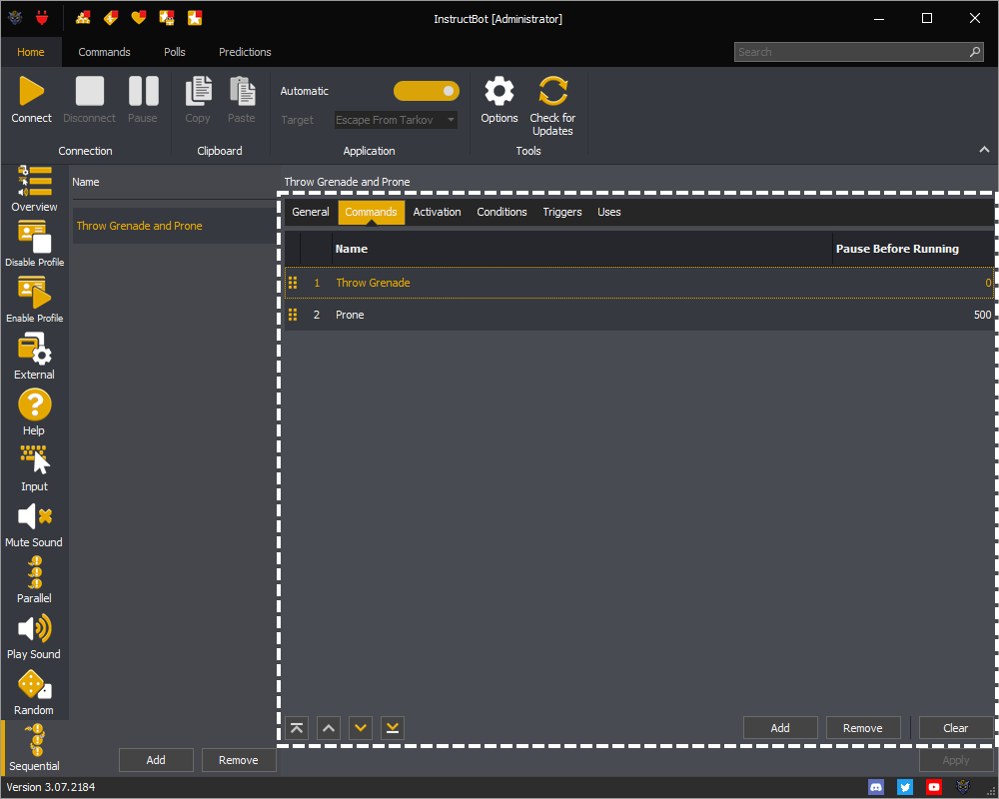Select Throw Grenade and Prone list item
Image resolution: width=999 pixels, height=799 pixels.
(174, 226)
